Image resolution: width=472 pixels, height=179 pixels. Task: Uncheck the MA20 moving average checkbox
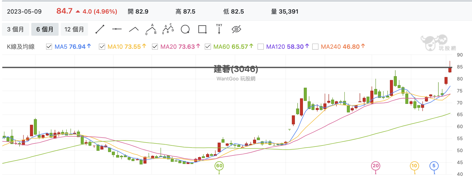(155, 47)
